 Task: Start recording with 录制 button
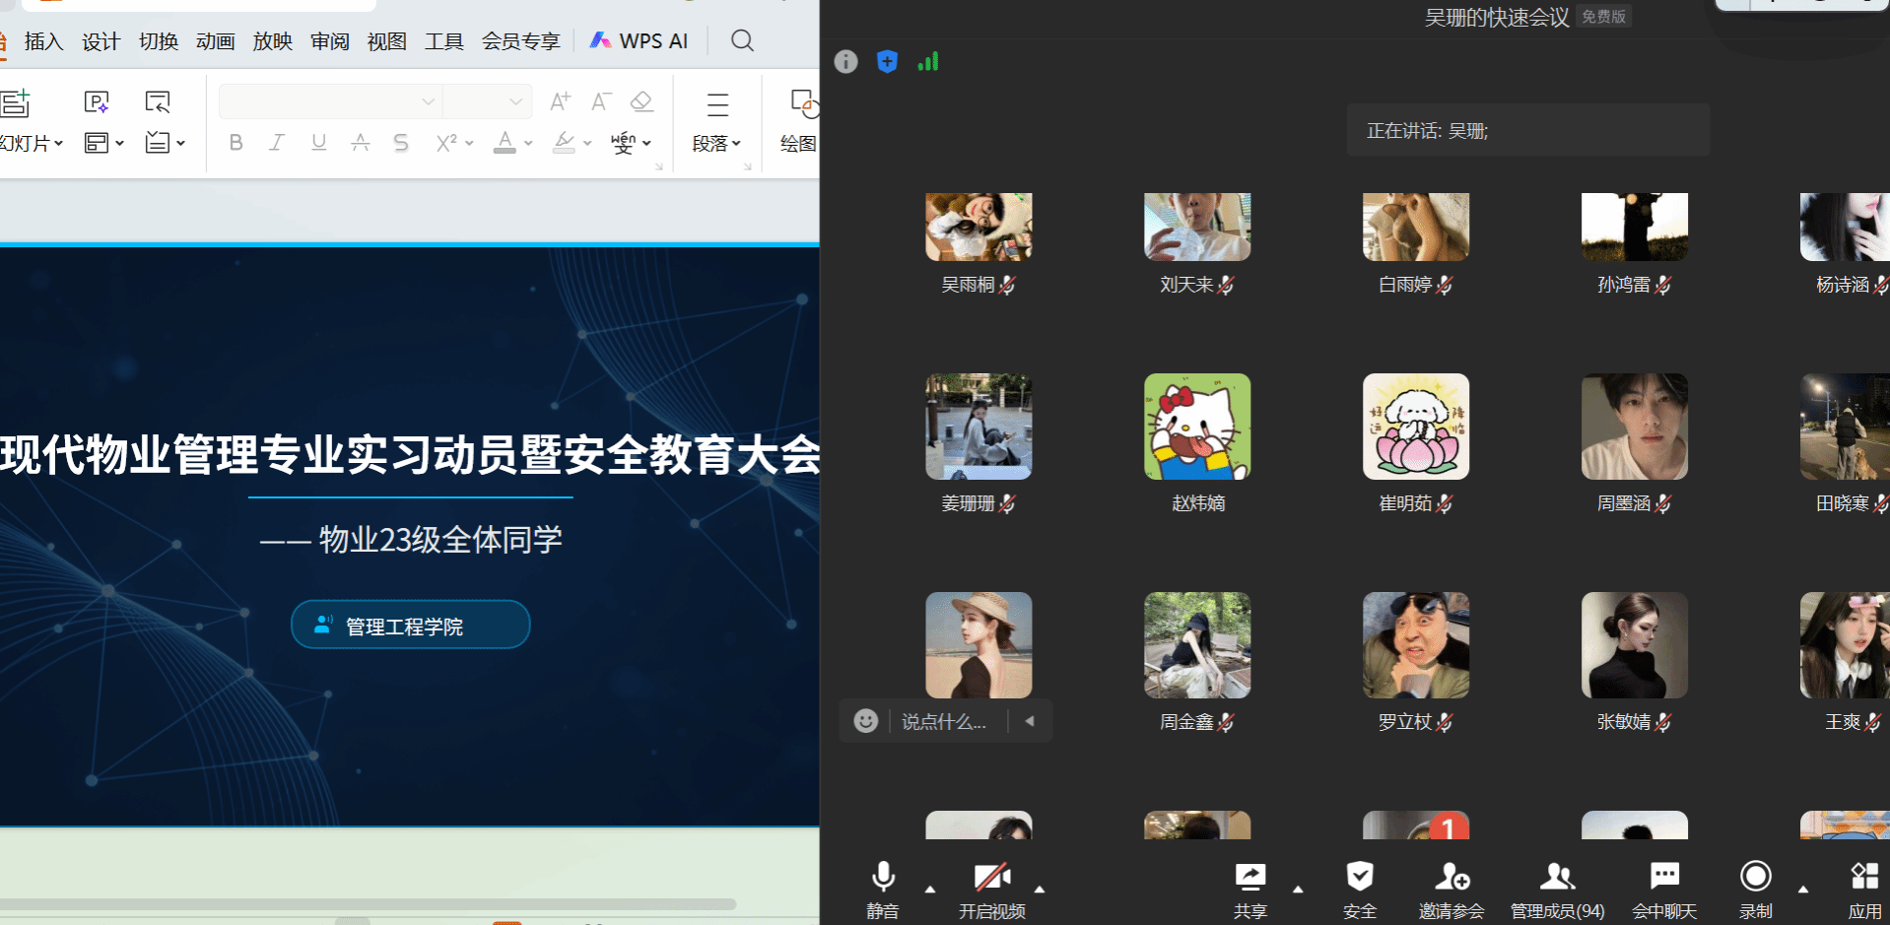[x=1755, y=889]
